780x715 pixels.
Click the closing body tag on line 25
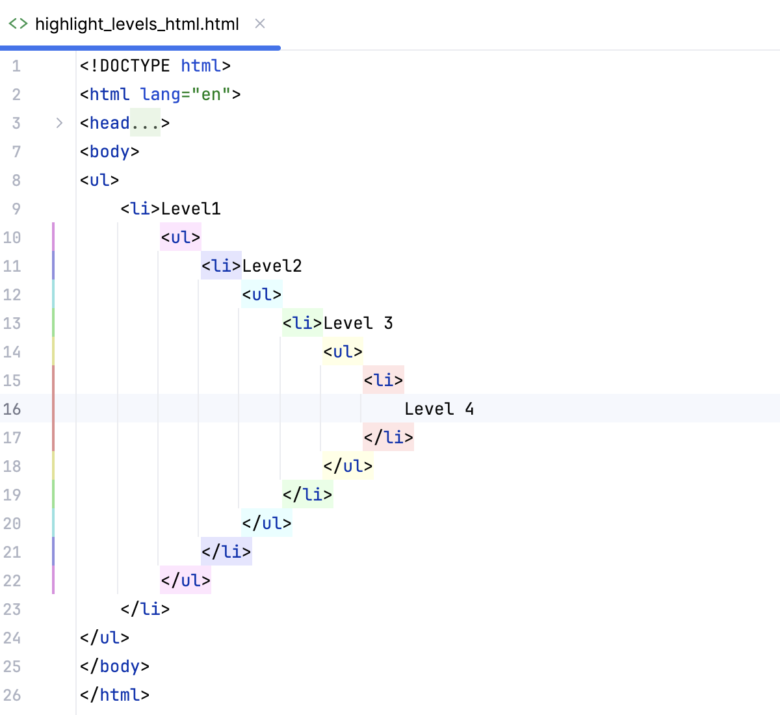click(x=115, y=666)
